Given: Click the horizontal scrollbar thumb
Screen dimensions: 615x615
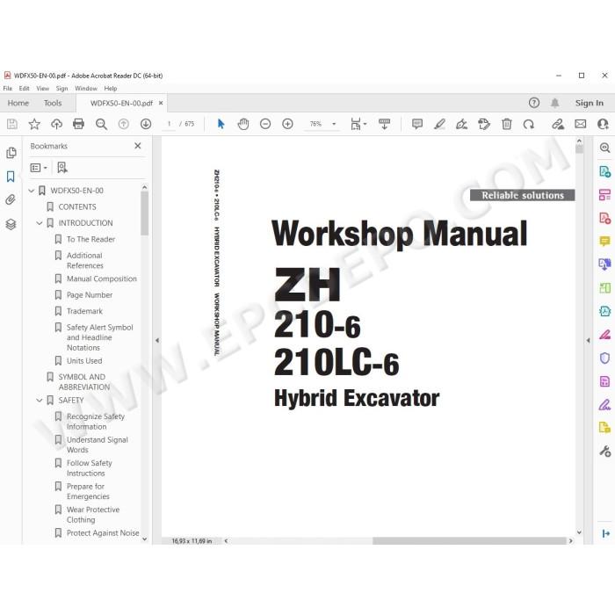Looking at the screenshot, I should tap(469, 541).
